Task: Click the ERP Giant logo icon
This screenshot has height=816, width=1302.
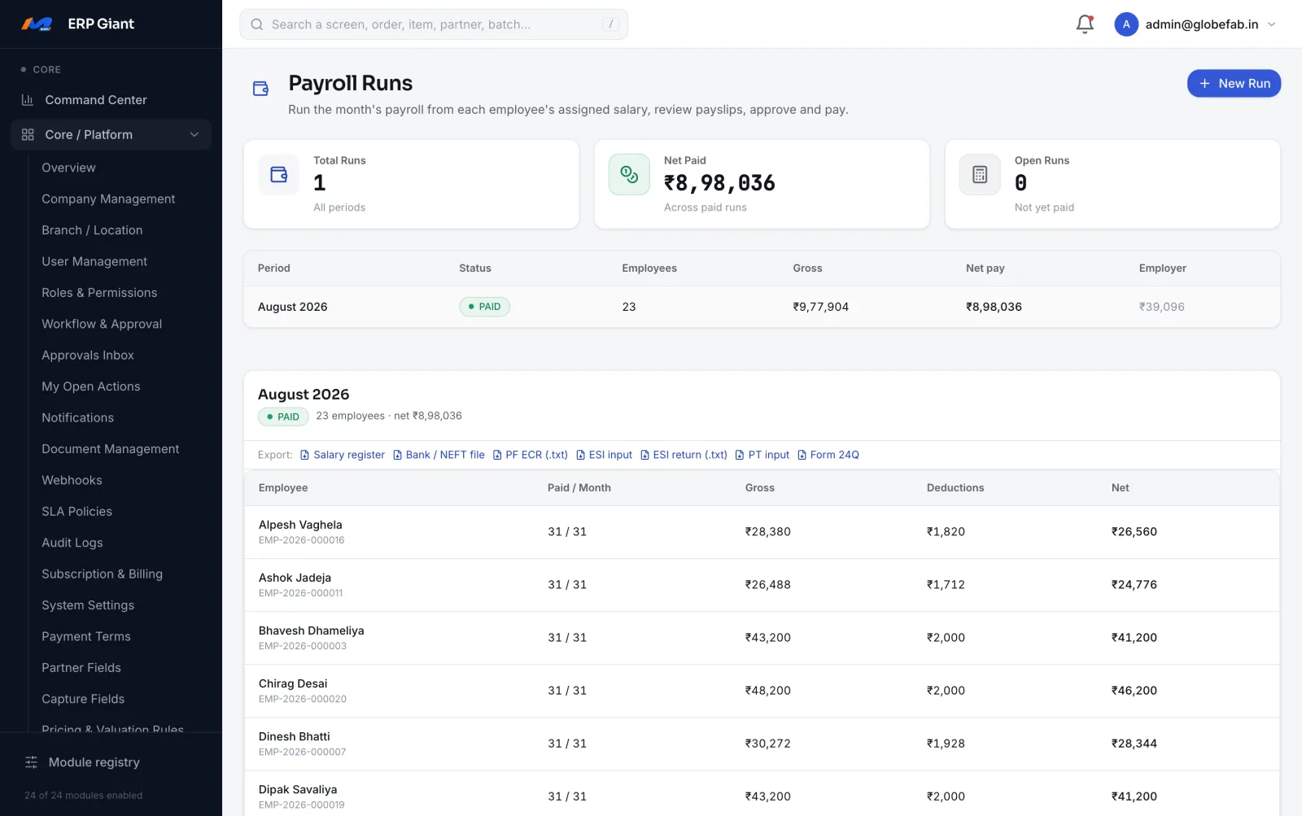Action: (x=37, y=24)
